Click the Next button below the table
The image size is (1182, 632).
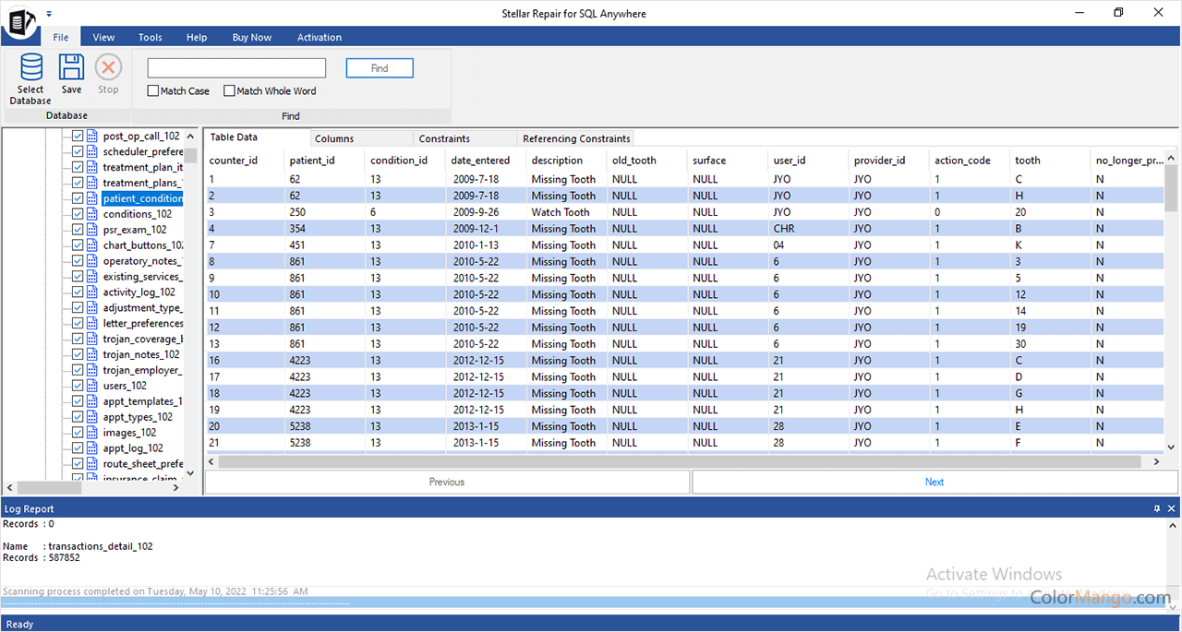click(x=934, y=482)
